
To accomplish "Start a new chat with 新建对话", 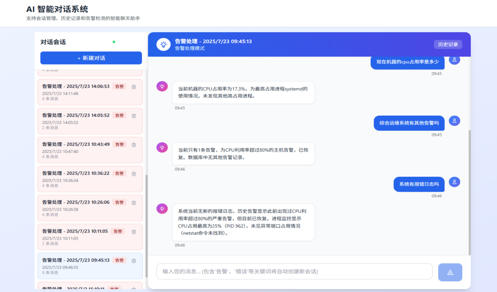I will tap(91, 58).
